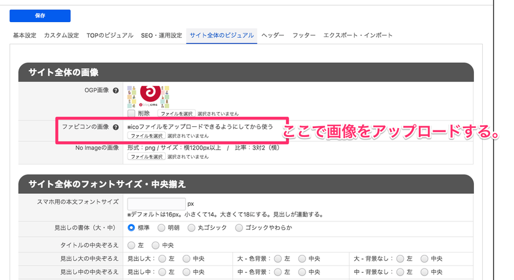Choose file for ファビコンの画像 upload
The image size is (514, 280).
click(x=147, y=136)
